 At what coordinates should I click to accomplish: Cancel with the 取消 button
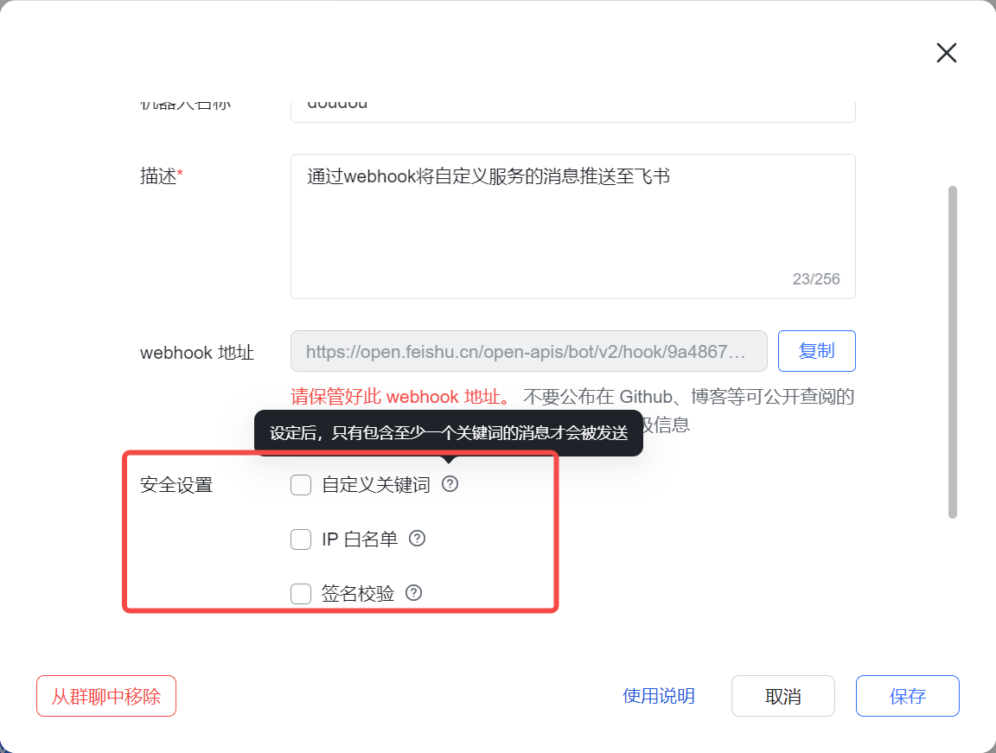[782, 696]
